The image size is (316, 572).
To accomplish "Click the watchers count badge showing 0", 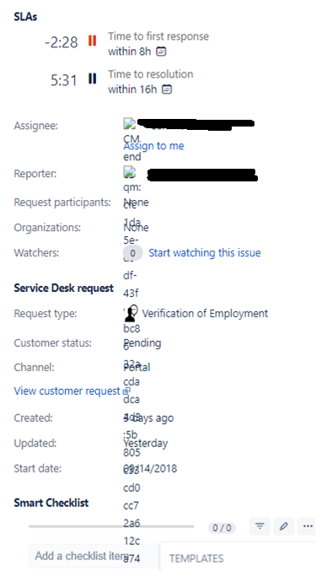I will coord(132,253).
